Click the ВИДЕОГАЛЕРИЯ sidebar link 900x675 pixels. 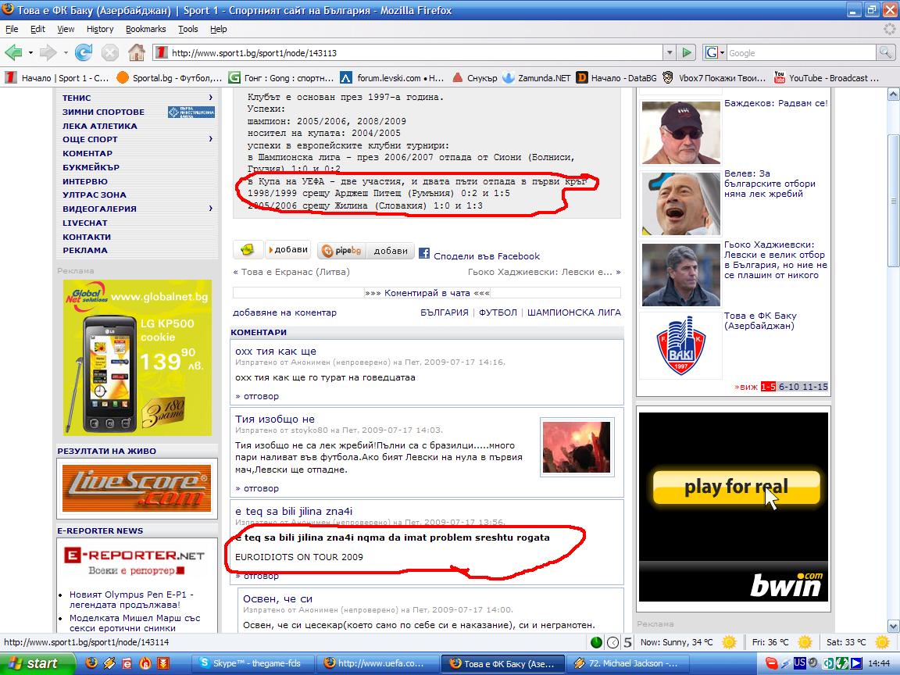pyautogui.click(x=99, y=209)
